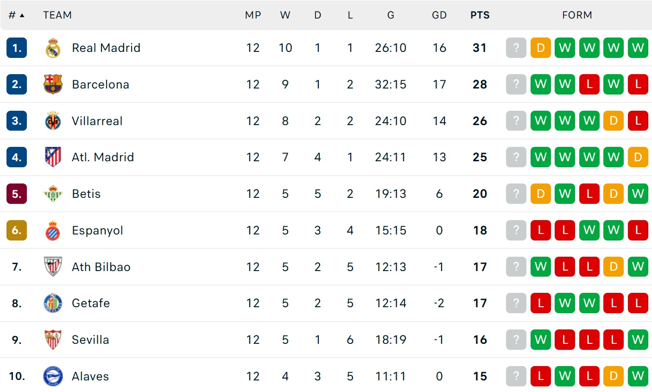Open the Real Madrid team name link
Screen dimensions: 652x392
[x=106, y=48]
